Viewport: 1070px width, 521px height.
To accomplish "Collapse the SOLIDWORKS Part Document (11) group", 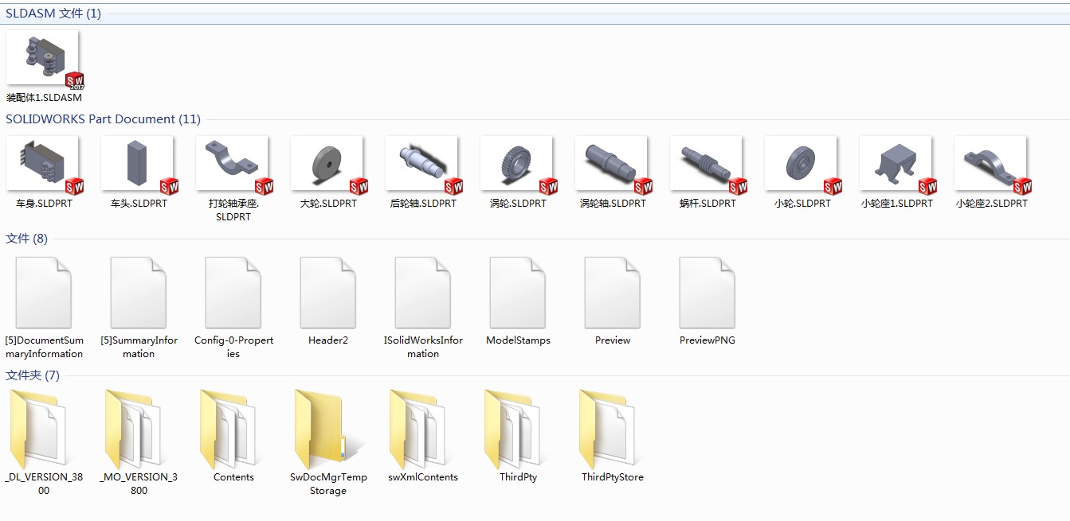I will pos(104,119).
